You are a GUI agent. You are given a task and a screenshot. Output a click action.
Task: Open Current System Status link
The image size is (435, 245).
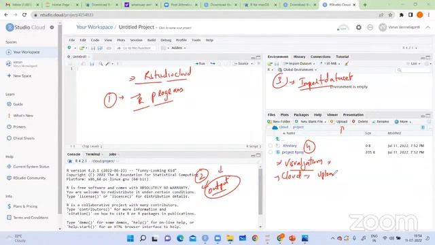click(28, 166)
